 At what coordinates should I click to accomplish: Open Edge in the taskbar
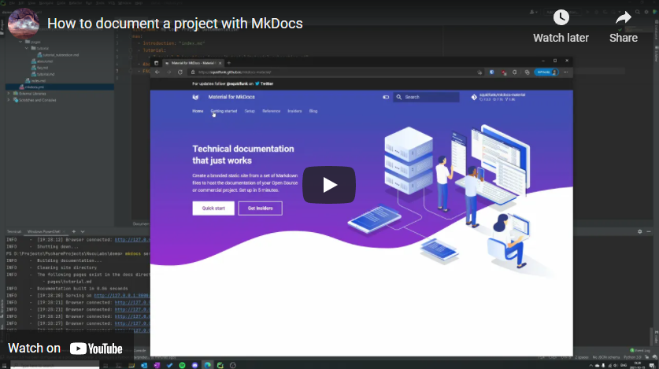pyautogui.click(x=208, y=365)
